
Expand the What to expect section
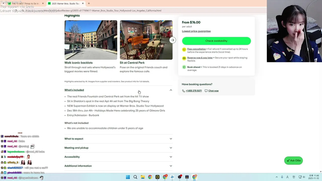pos(118,139)
